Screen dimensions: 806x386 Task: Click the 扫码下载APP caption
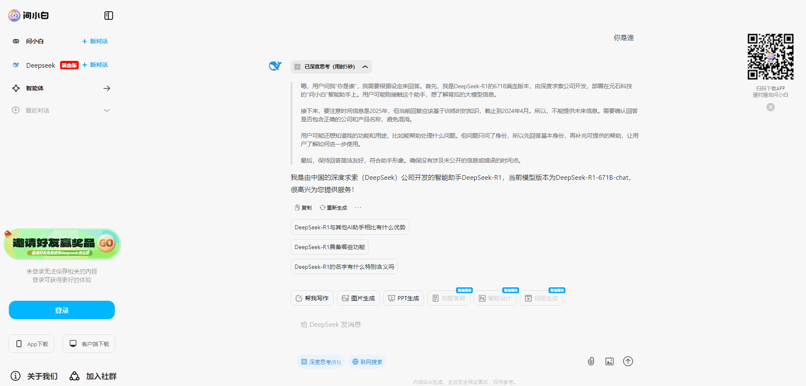771,88
